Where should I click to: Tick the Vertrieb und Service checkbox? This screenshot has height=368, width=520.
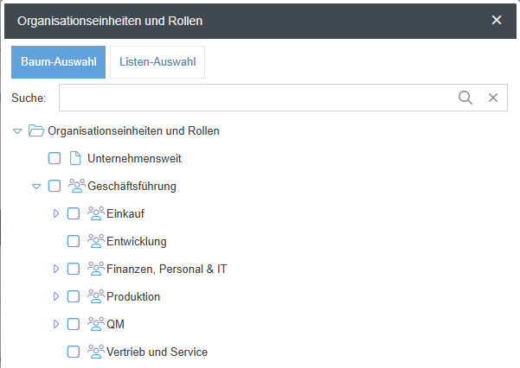(74, 352)
